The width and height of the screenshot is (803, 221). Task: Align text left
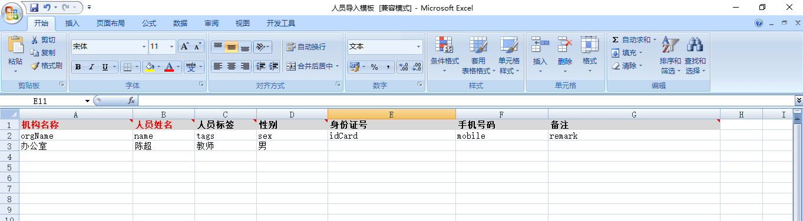(x=217, y=66)
